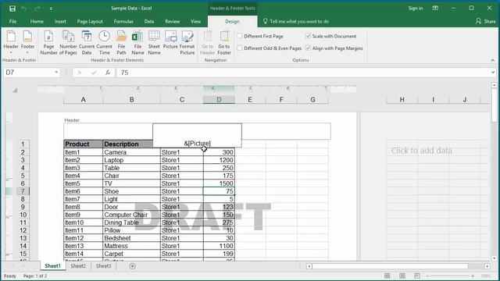500x281 pixels.
Task: Click the Enter checkmark in formula bar
Action: (94, 73)
